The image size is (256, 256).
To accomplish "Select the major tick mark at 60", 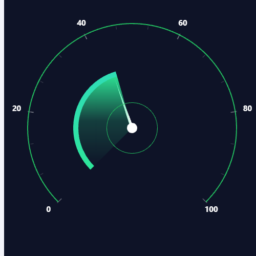I will pyautogui.click(x=179, y=36).
